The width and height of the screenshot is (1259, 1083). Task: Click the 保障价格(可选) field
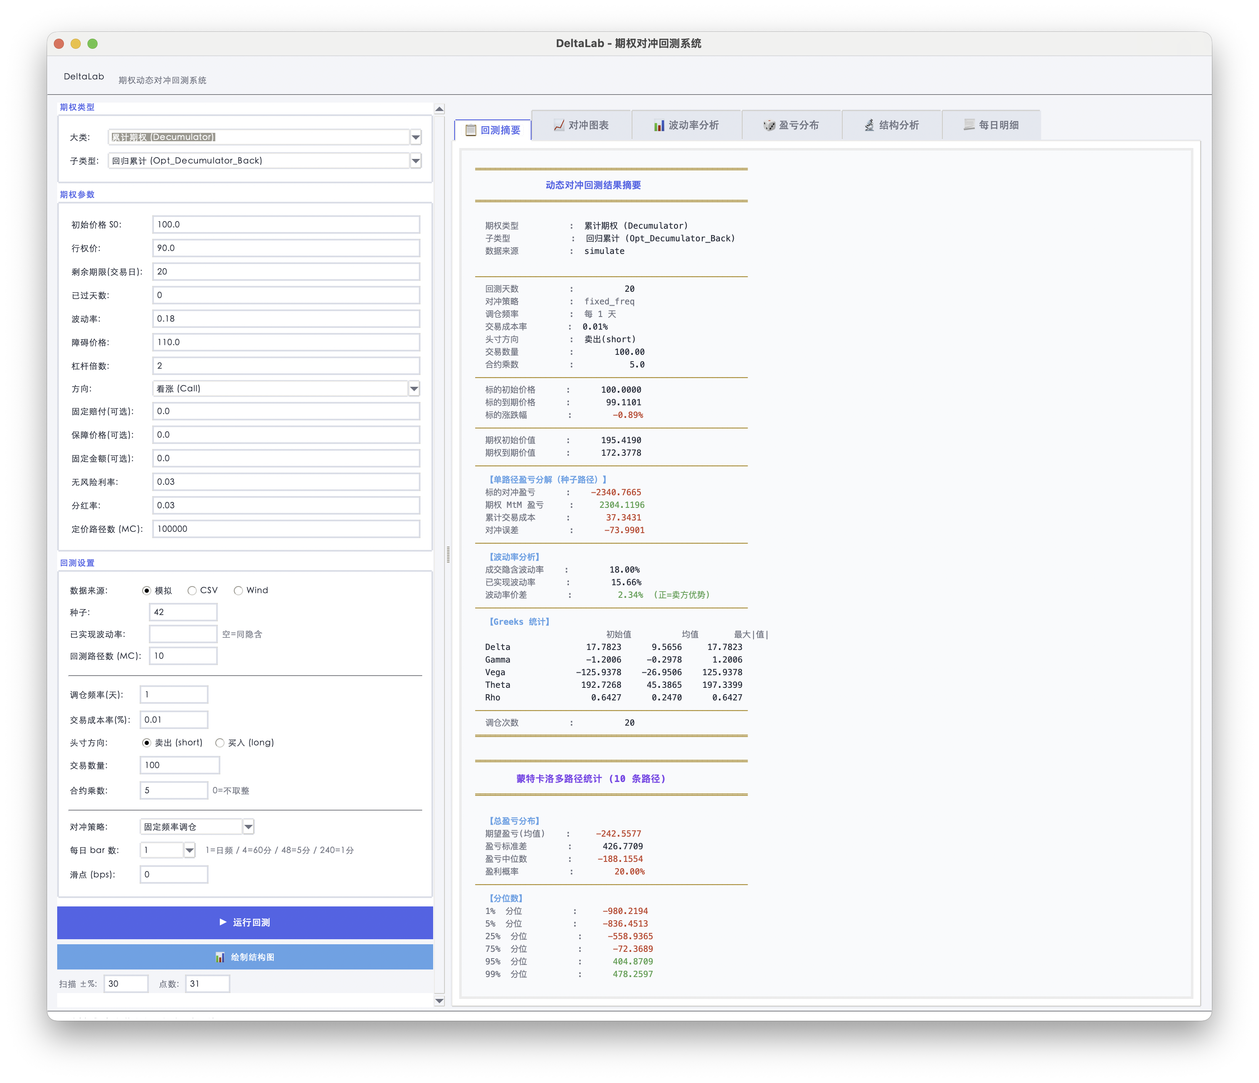[286, 435]
